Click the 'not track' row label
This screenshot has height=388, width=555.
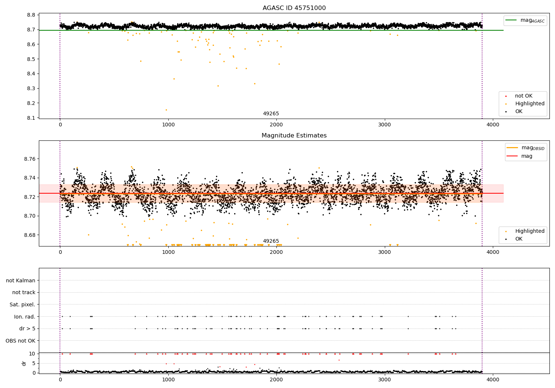[x=24, y=293]
